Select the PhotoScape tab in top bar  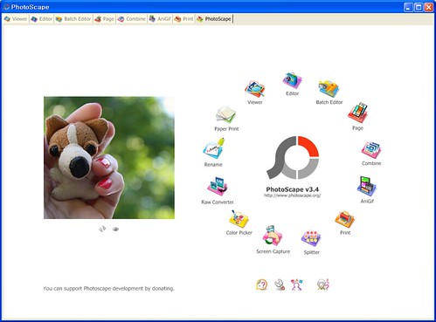(214, 19)
